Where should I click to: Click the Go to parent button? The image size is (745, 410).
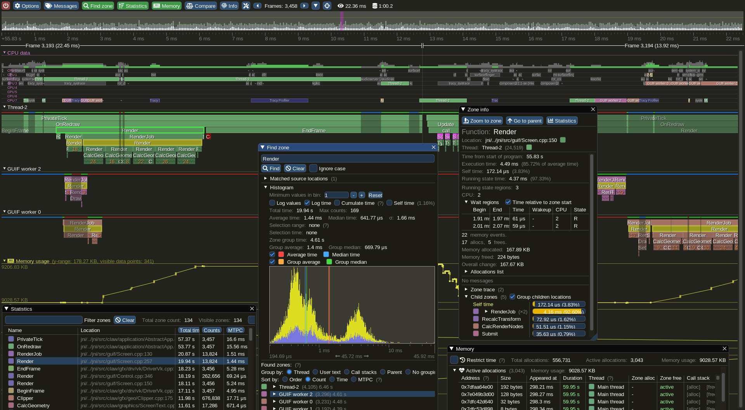(x=525, y=121)
